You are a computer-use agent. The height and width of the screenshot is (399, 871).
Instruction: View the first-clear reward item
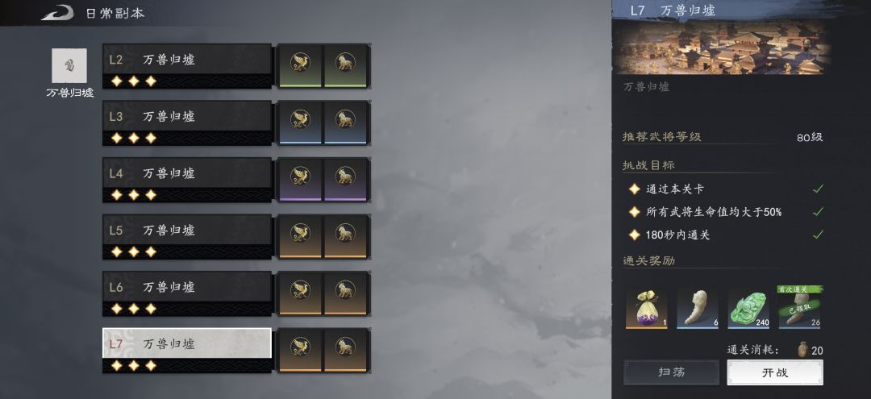pyautogui.click(x=800, y=307)
